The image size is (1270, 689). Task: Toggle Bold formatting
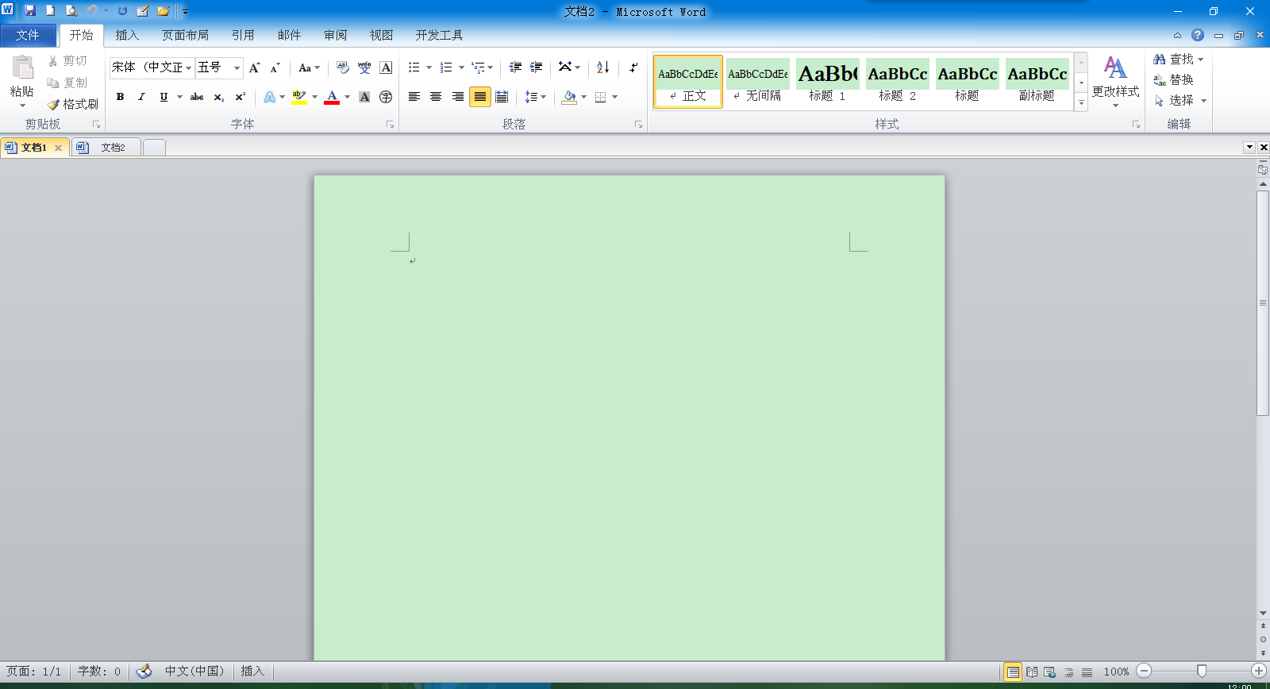click(x=120, y=97)
